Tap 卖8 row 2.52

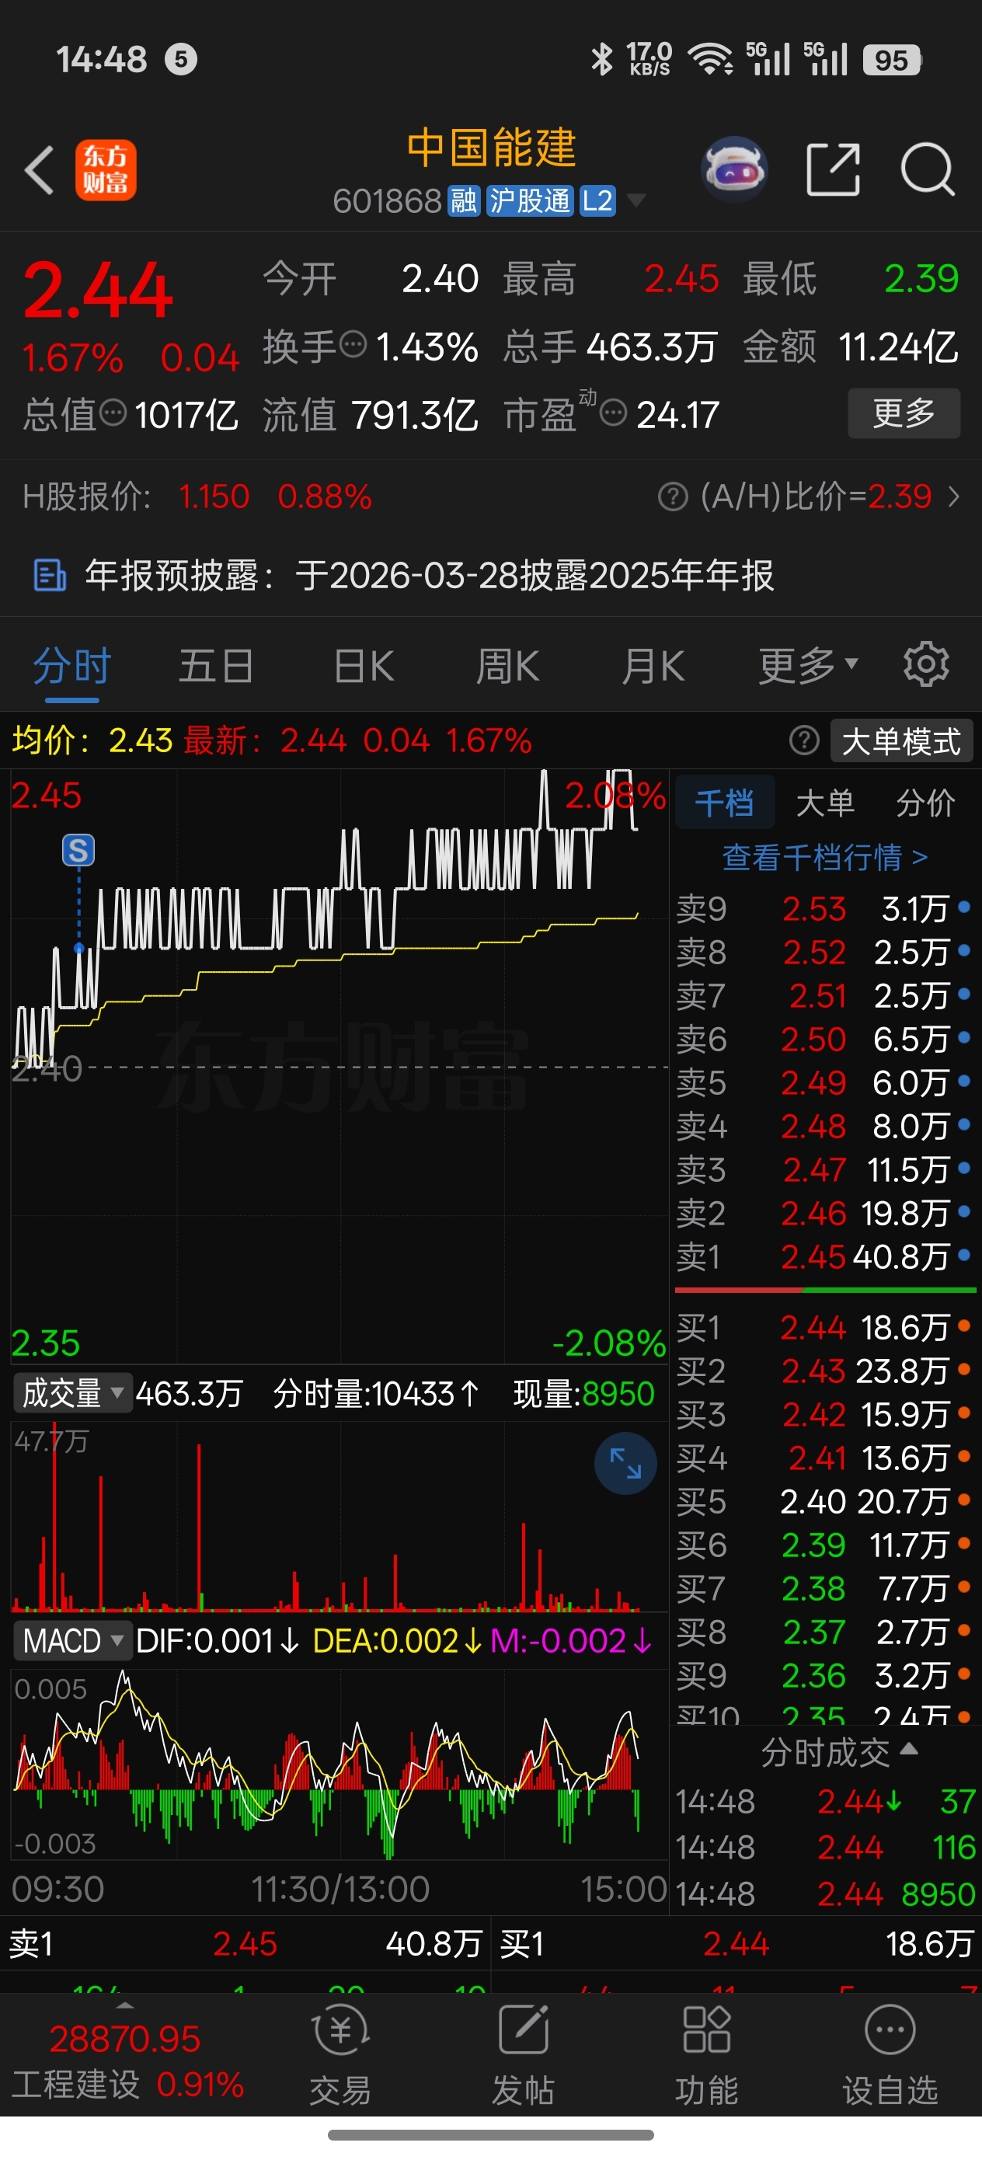click(824, 952)
